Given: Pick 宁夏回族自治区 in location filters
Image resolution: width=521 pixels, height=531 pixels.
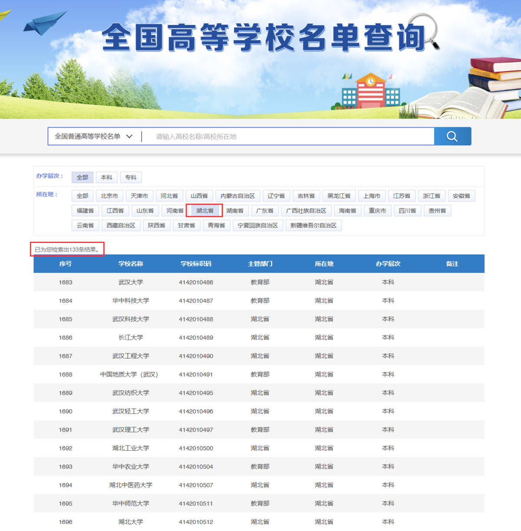Looking at the screenshot, I should [258, 226].
